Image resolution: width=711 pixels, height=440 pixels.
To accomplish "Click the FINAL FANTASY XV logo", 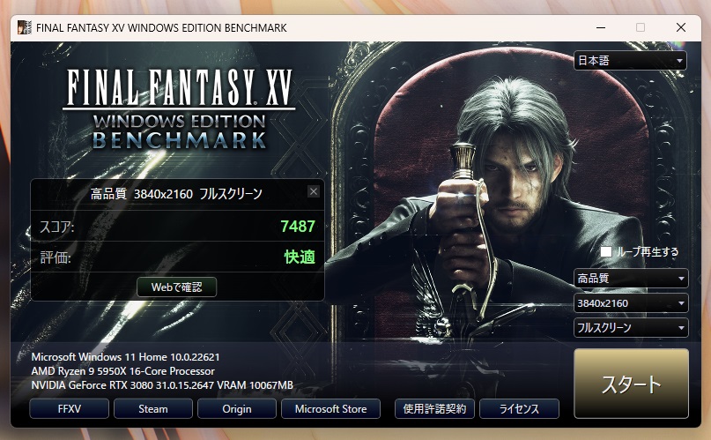I will pos(179,108).
